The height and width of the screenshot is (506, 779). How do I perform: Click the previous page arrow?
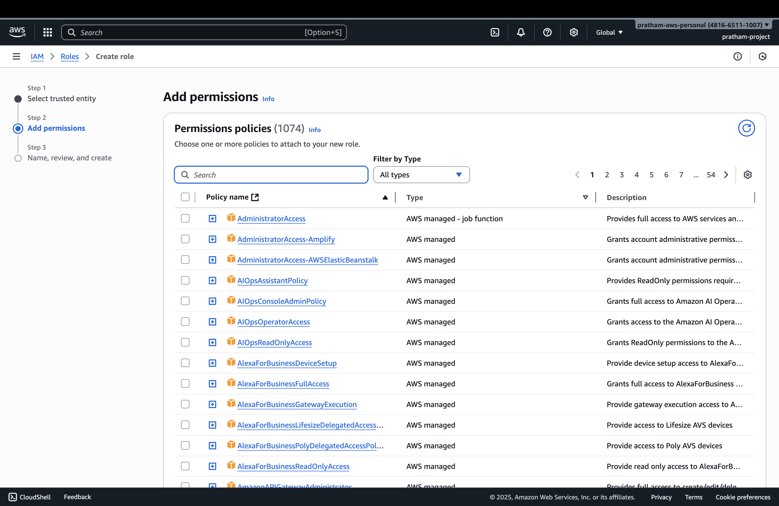coord(577,175)
